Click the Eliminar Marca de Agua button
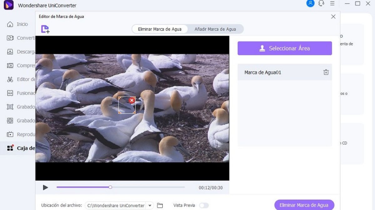Viewport: 375px width, 210px height. coord(304,205)
